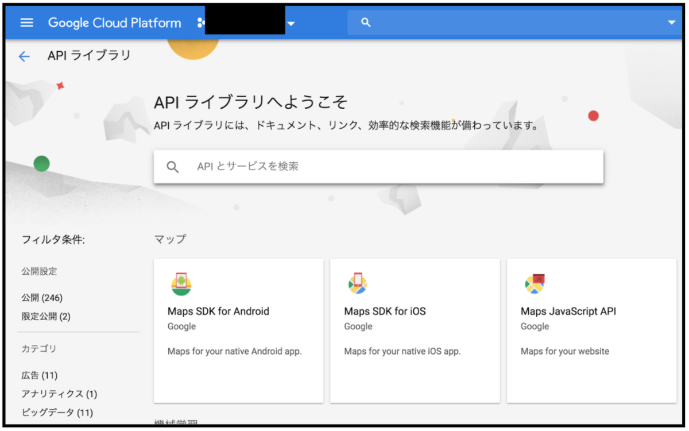Select the アナリティクス (1) category
Viewport: 689px width, 431px height.
59,394
